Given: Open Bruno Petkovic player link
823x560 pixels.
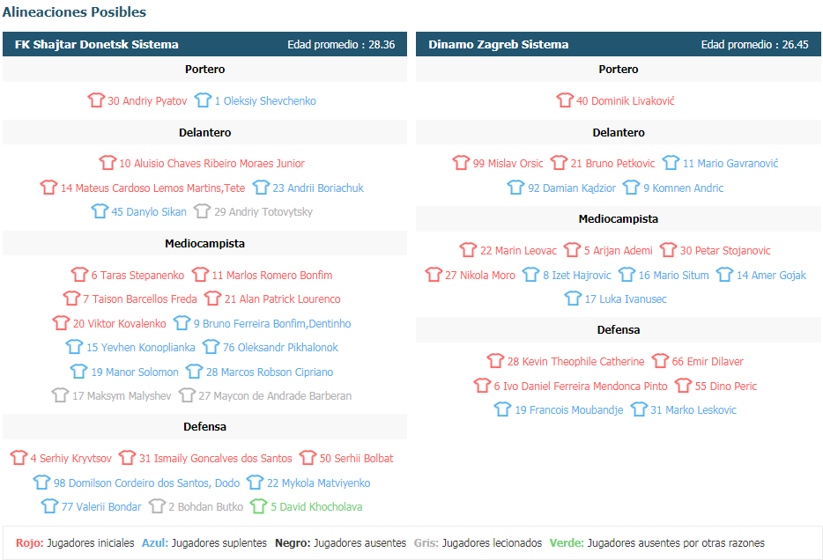Looking at the screenshot, I should coord(612,163).
